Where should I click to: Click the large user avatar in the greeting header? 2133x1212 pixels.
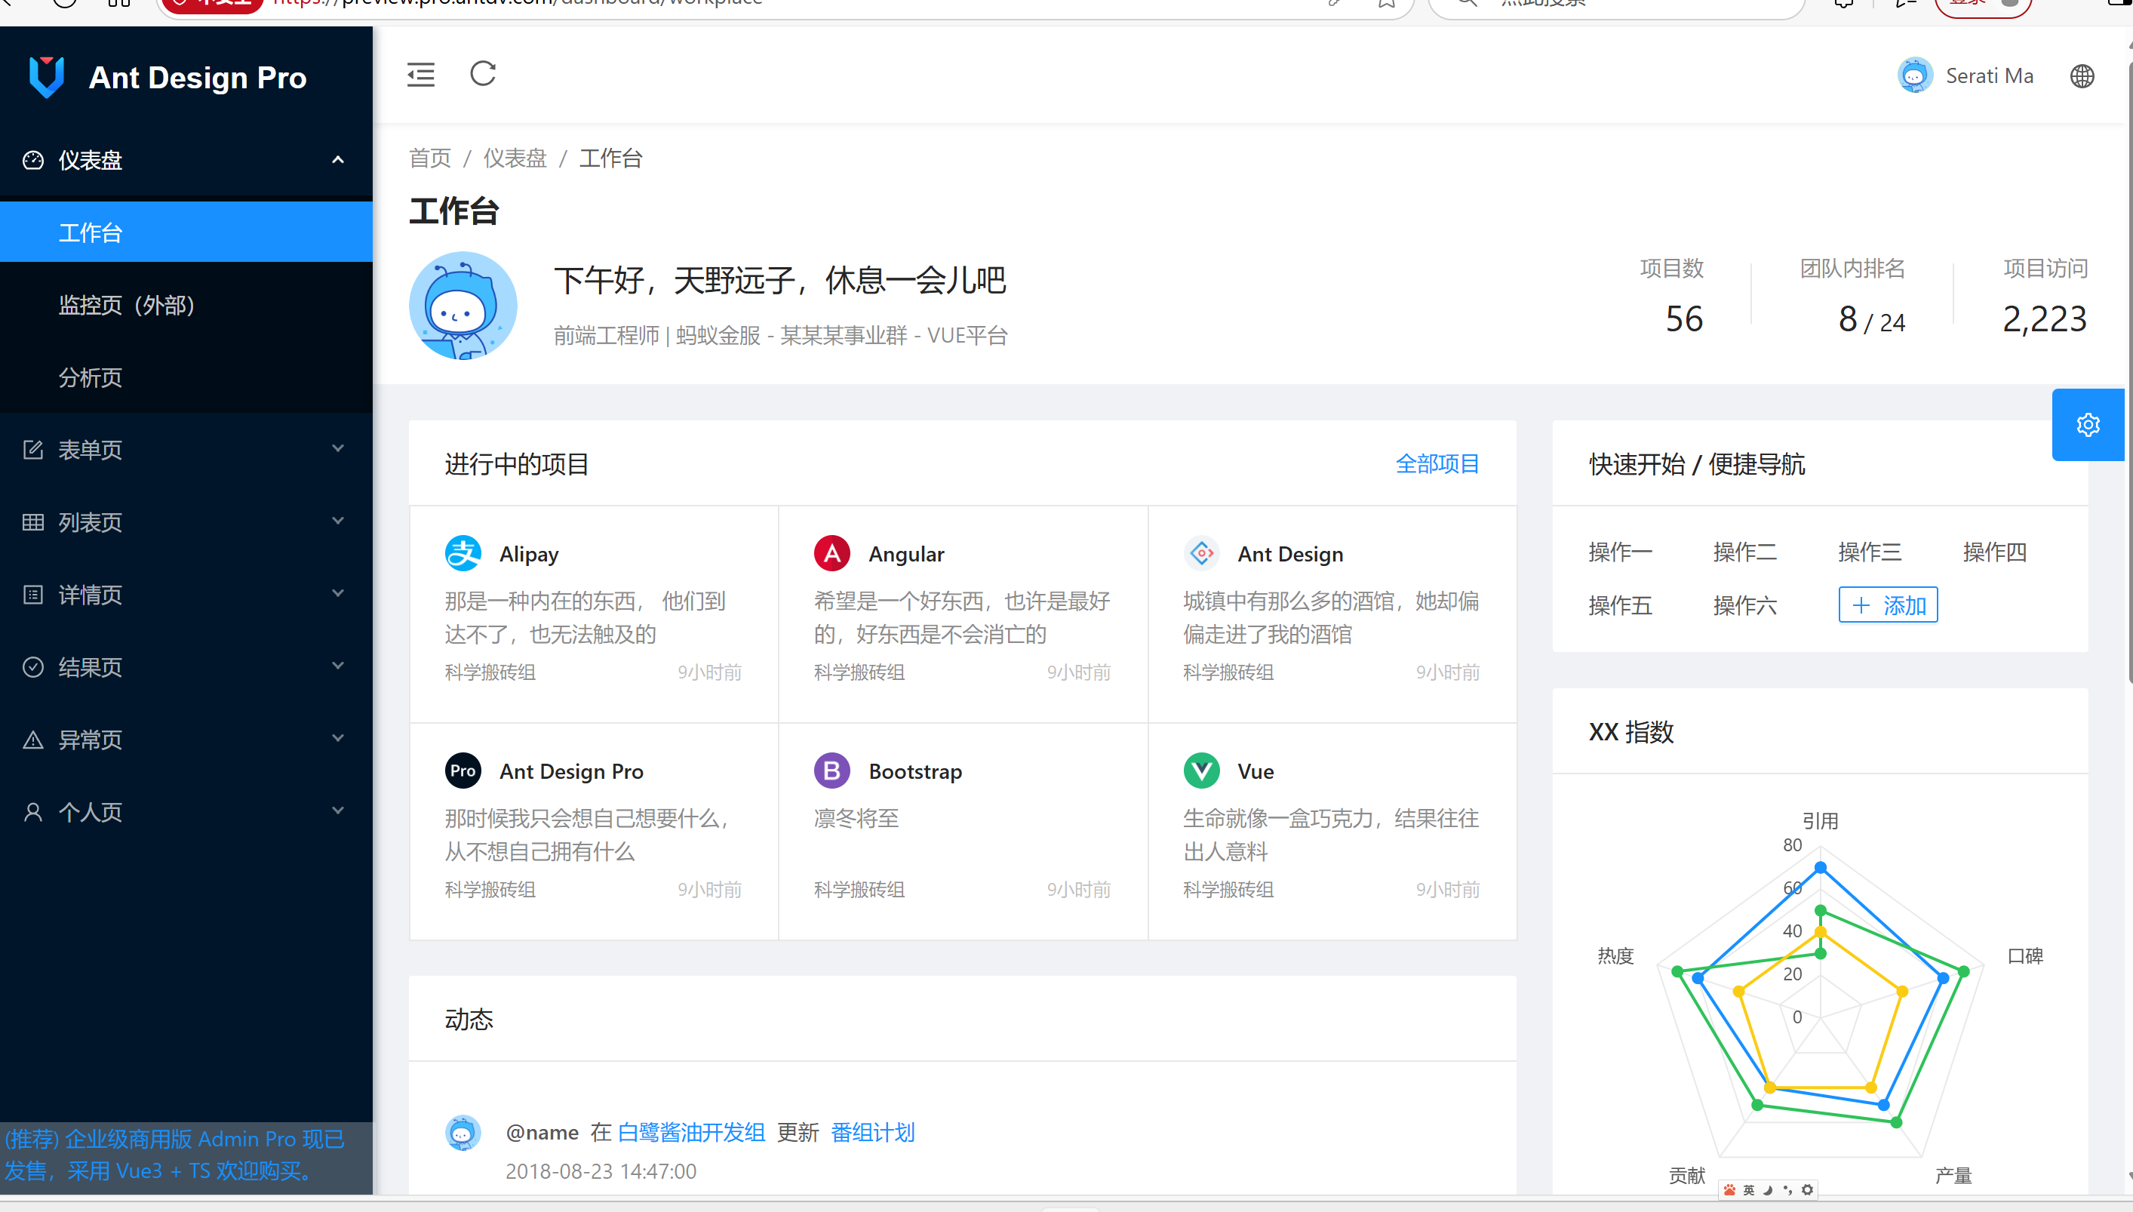[463, 306]
